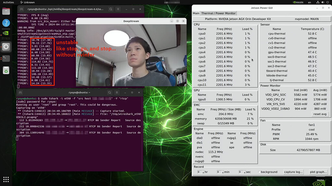332x186 pixels.
Task: Launch the Terminal from the dock
Action: (6, 59)
